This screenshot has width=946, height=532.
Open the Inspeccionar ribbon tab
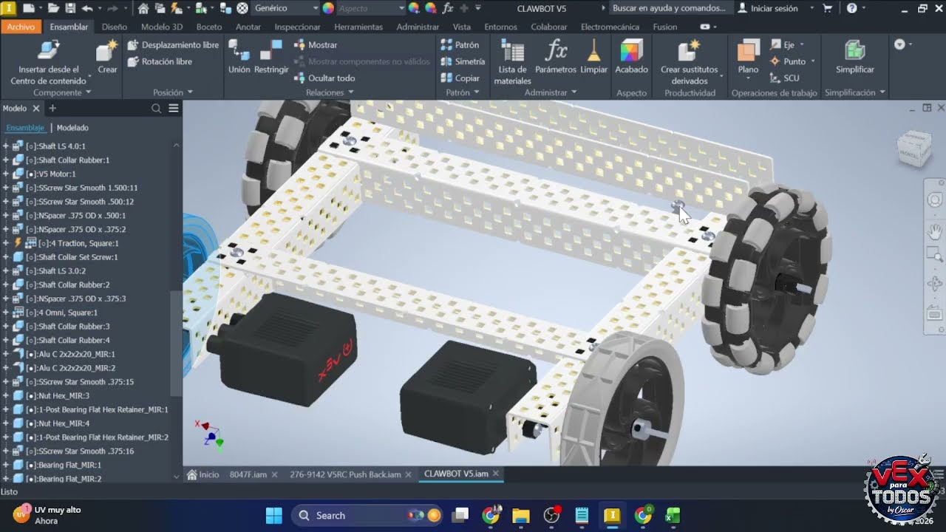coord(297,27)
